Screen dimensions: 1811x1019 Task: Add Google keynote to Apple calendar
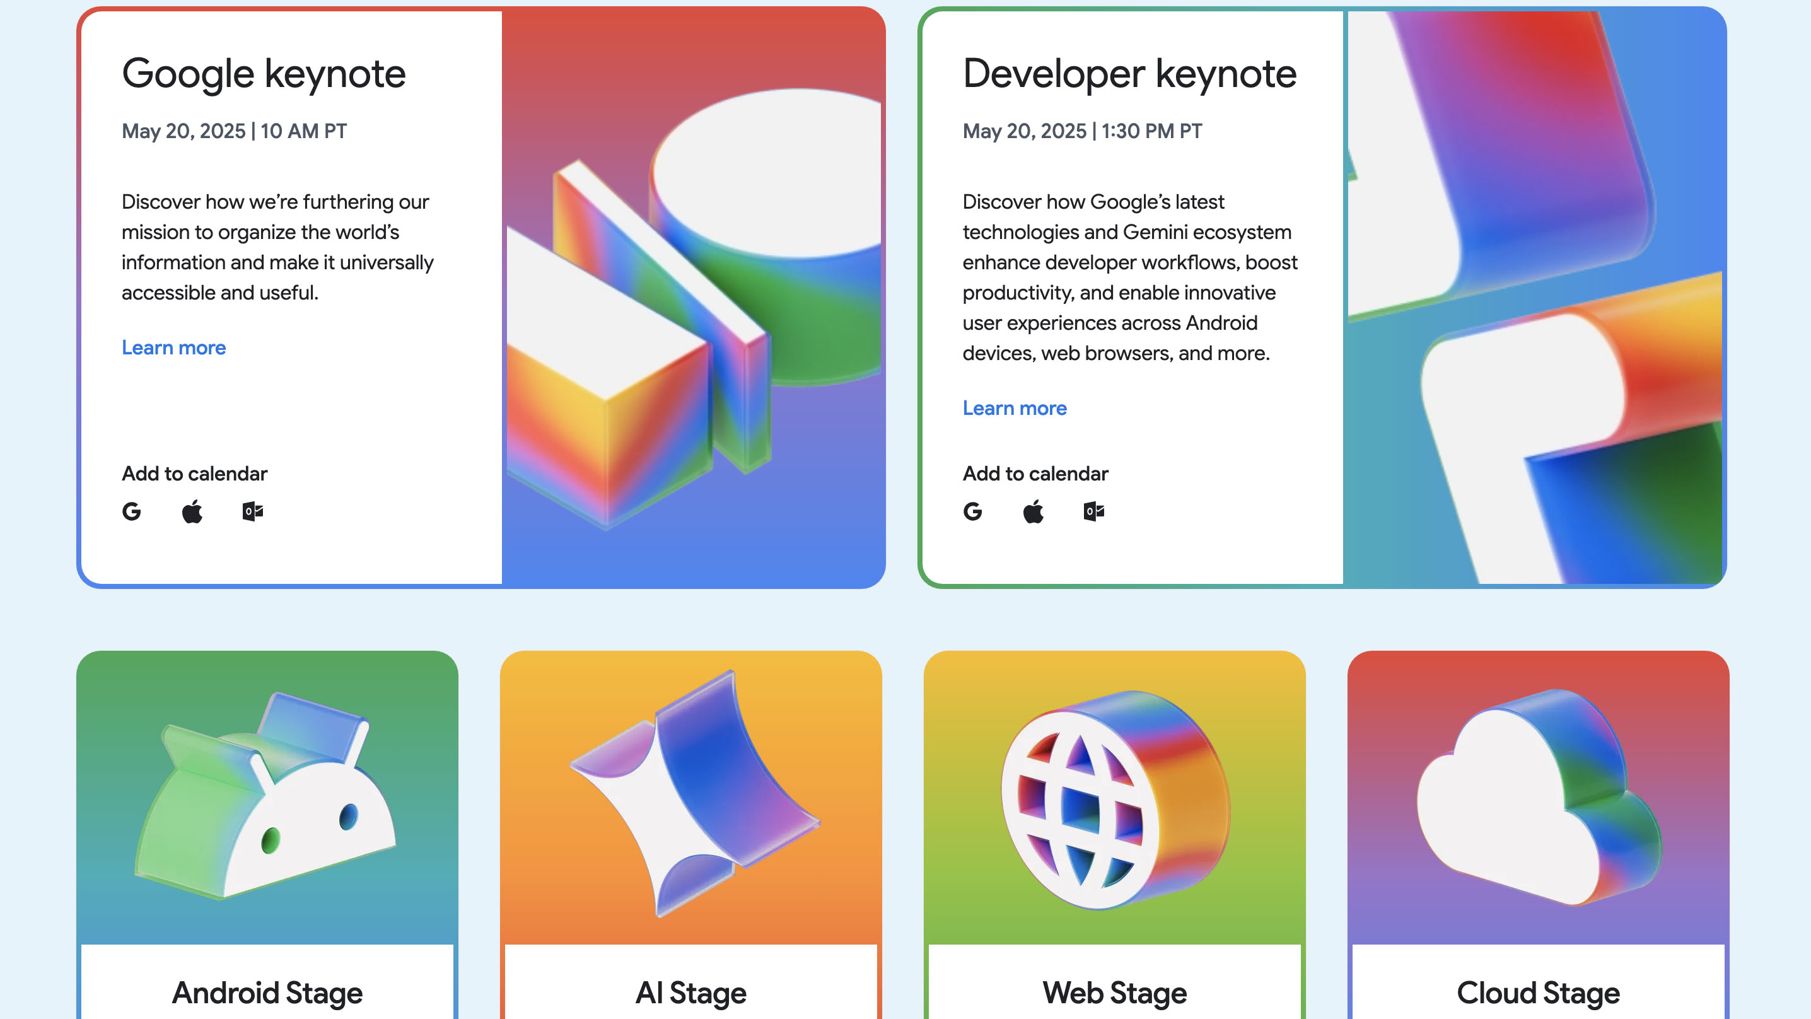pos(192,511)
